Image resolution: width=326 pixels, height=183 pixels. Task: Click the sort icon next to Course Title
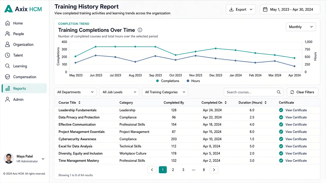79,103
